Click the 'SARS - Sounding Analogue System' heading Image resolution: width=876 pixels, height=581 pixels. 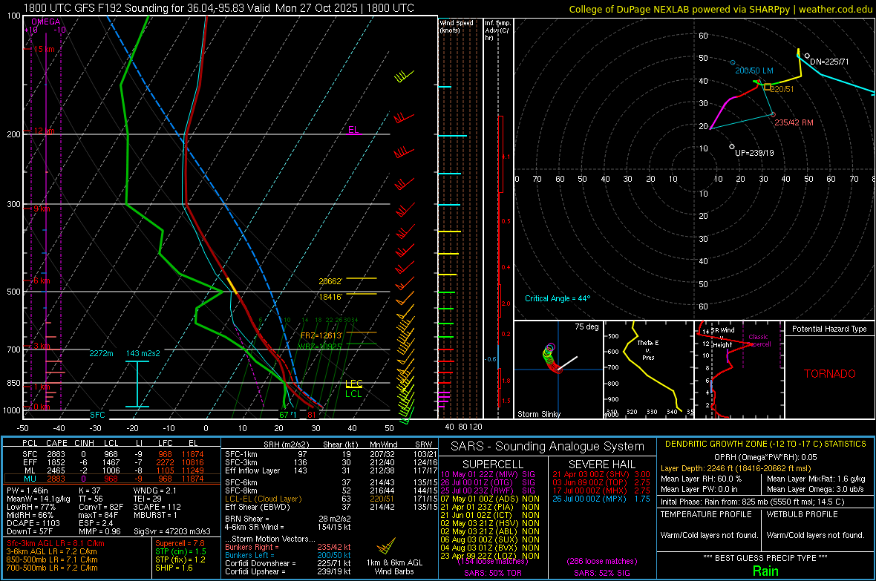[x=547, y=447]
